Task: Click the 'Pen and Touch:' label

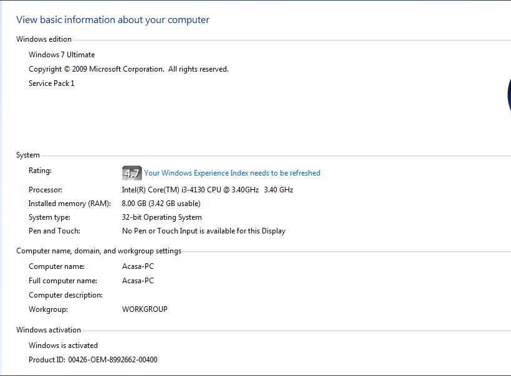Action: pyautogui.click(x=54, y=231)
